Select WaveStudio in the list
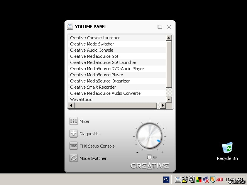The image size is (247, 185). pos(117,99)
